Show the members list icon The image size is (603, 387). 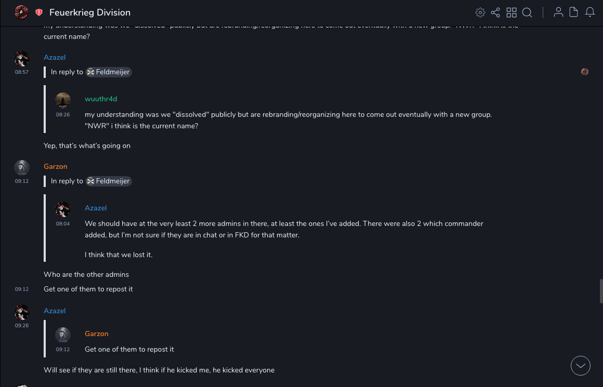click(558, 12)
